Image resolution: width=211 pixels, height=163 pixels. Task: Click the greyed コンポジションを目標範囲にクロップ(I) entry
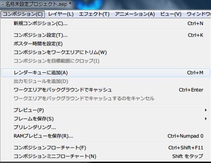pos(105,61)
